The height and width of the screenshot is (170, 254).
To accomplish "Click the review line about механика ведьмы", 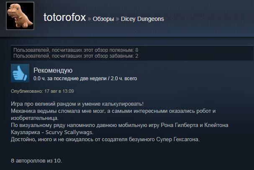I will (x=113, y=111).
